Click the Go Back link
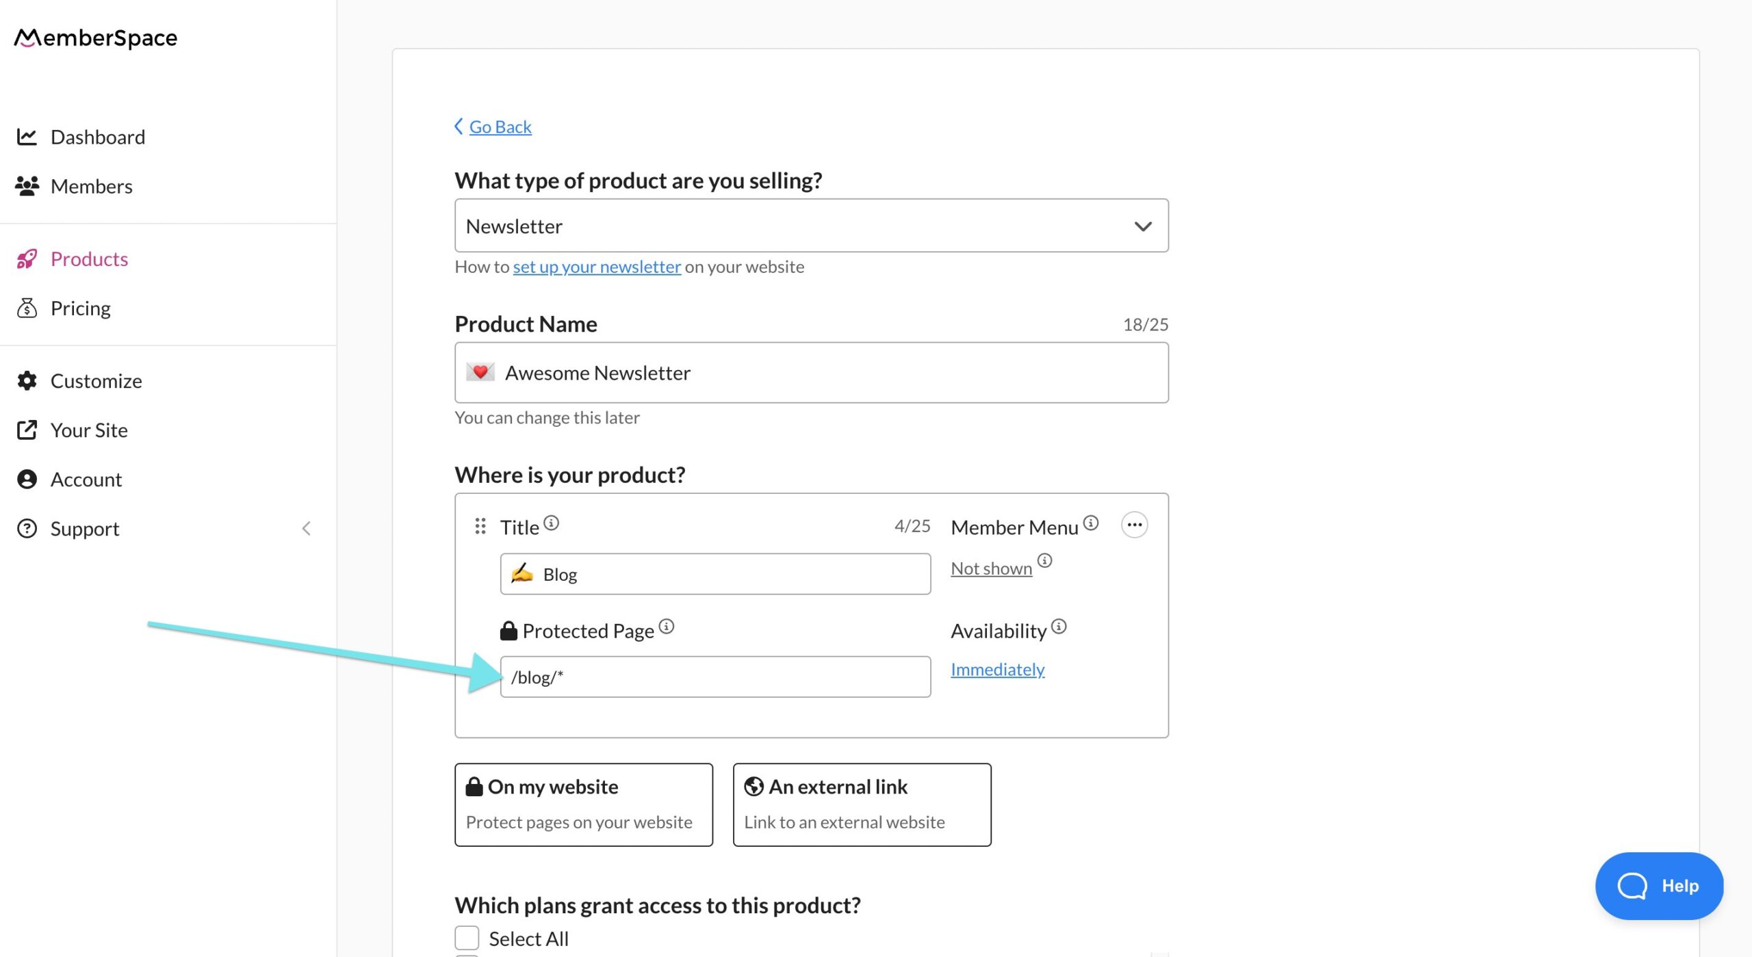 pyautogui.click(x=500, y=127)
